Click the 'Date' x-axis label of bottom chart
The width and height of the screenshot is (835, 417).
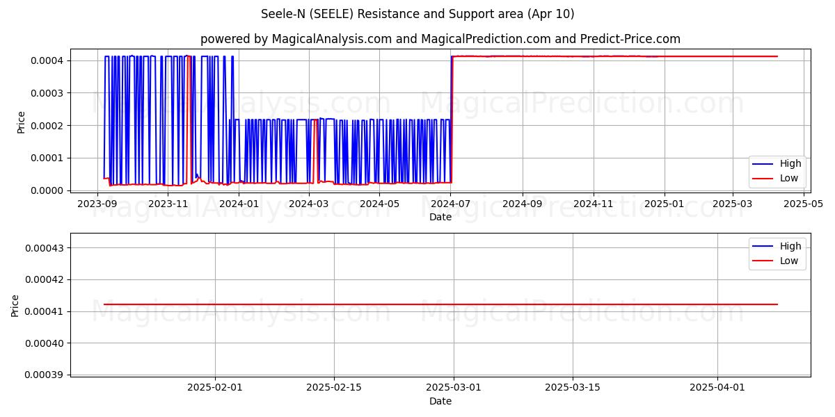pos(440,401)
